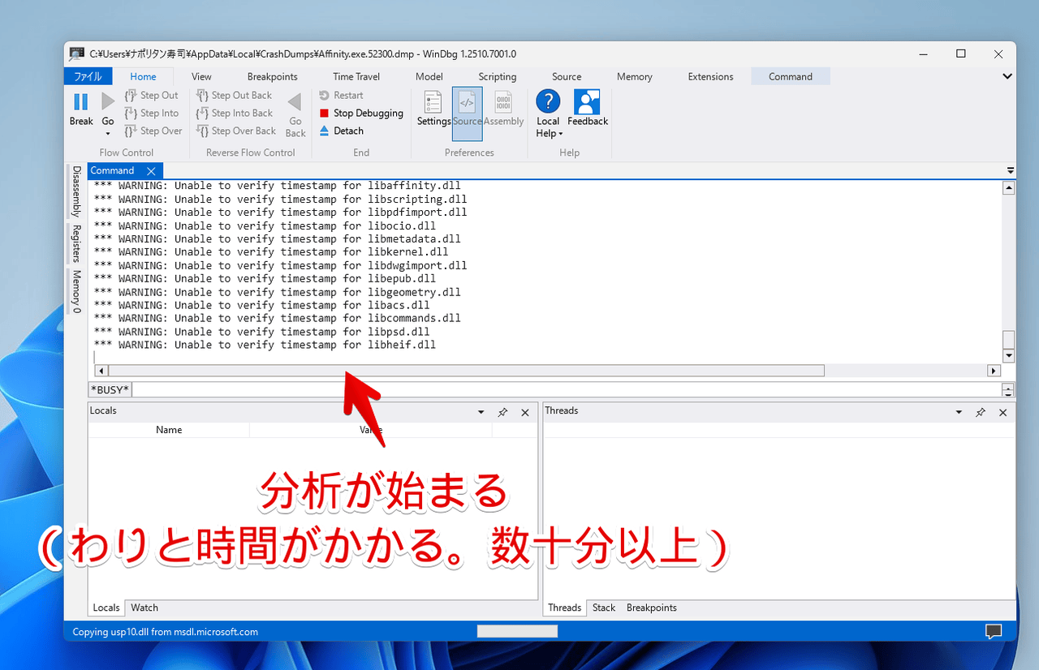The image size is (1039, 670).
Task: Click the Detach icon
Action: (x=325, y=131)
